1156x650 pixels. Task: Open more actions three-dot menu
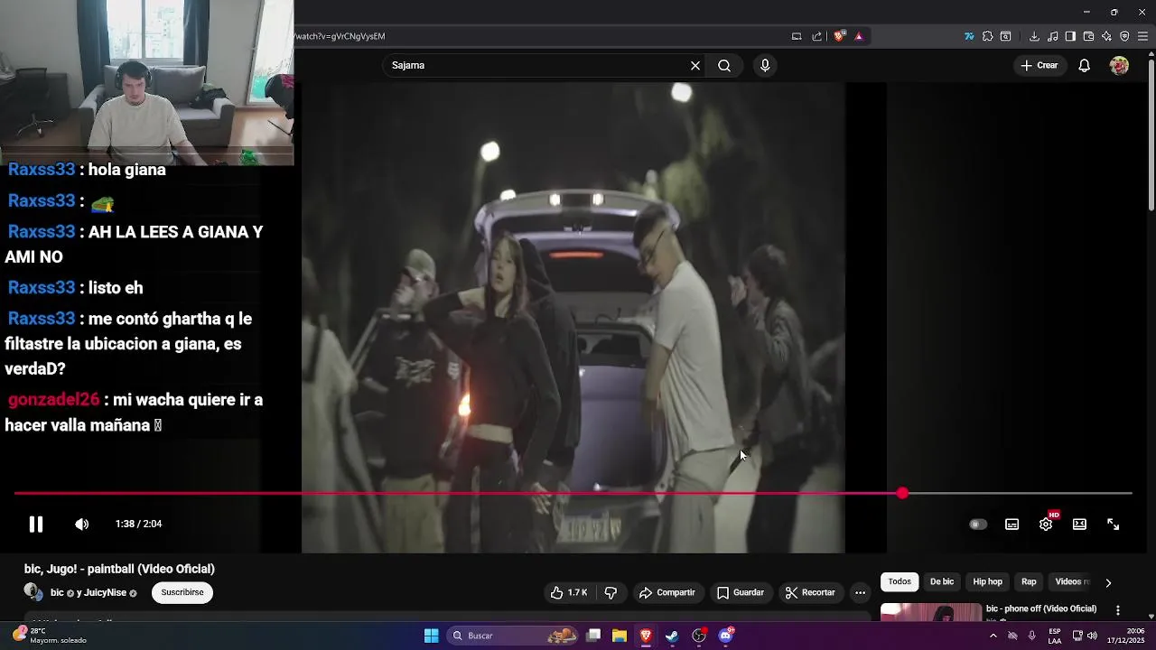click(x=861, y=593)
